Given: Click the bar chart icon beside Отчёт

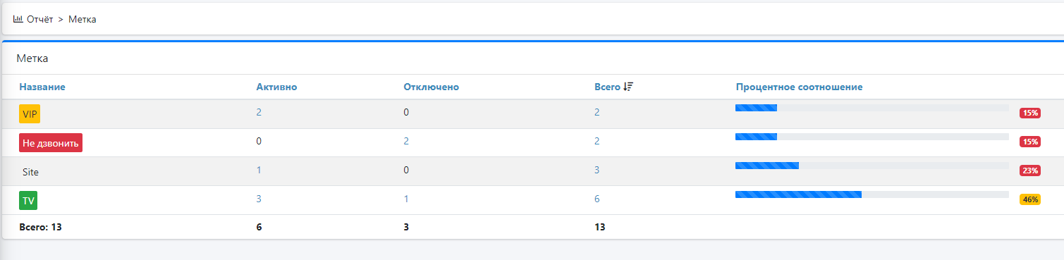Looking at the screenshot, I should 18,19.
